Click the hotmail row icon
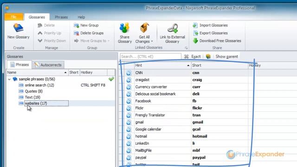The height and width of the screenshot is (167, 297). coord(129,136)
